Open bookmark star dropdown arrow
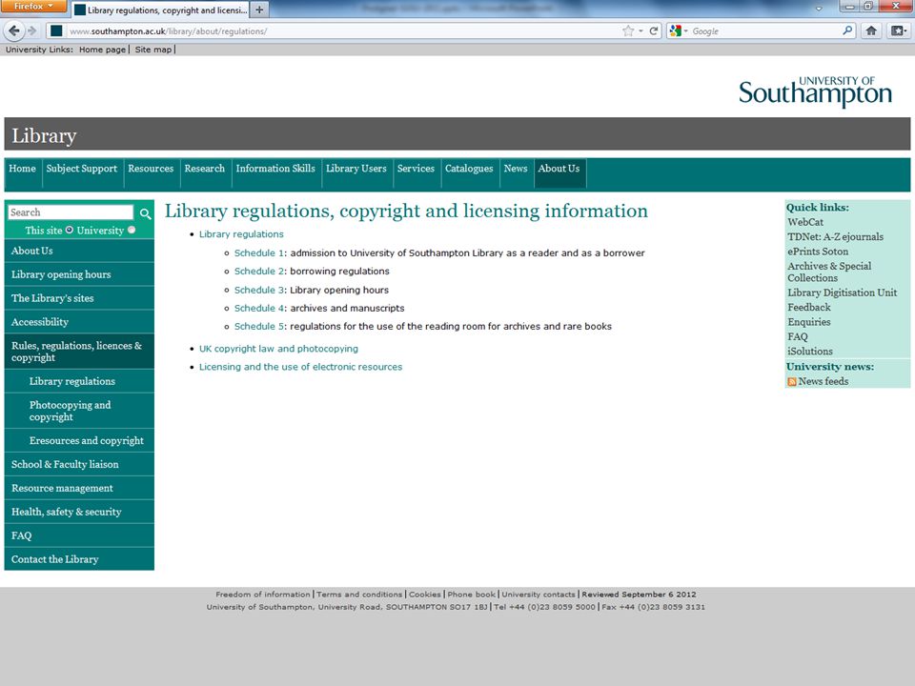This screenshot has width=915, height=686. click(640, 30)
